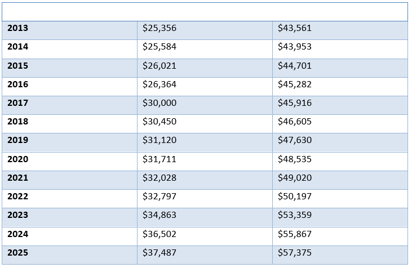Click the $26,021 cell
This screenshot has height=268, width=412.
coord(160,66)
